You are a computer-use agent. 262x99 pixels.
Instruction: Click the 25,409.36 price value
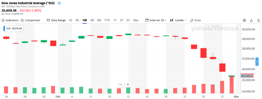(9, 10)
